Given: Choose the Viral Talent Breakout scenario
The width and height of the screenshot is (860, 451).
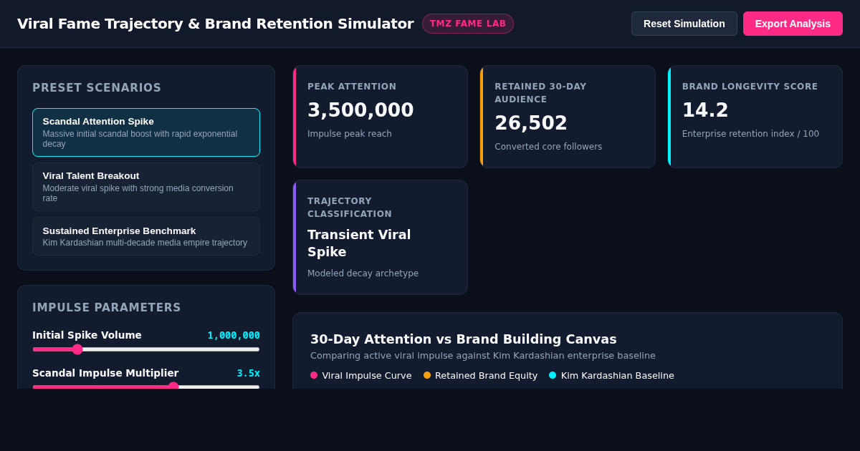Looking at the screenshot, I should pyautogui.click(x=146, y=187).
